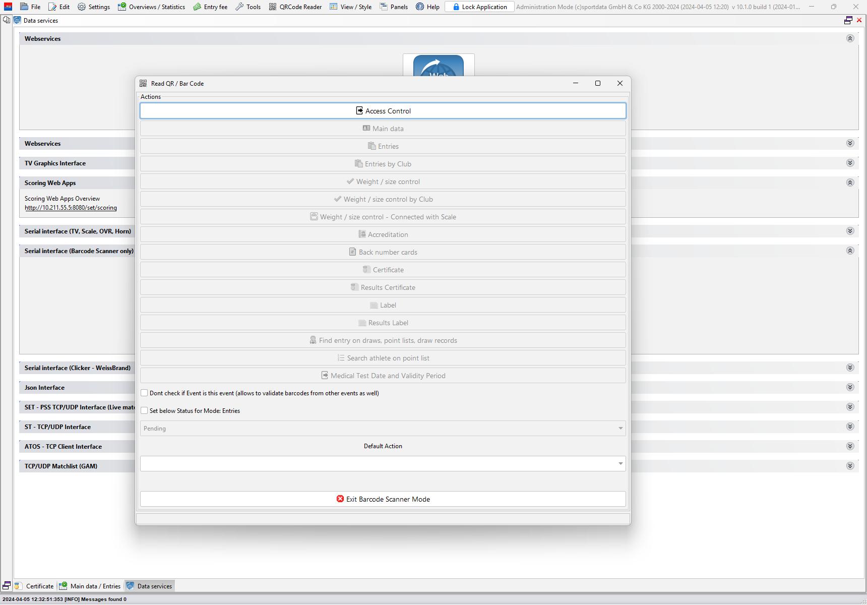Click Exit Barcode Scanner Mode button

click(x=383, y=499)
